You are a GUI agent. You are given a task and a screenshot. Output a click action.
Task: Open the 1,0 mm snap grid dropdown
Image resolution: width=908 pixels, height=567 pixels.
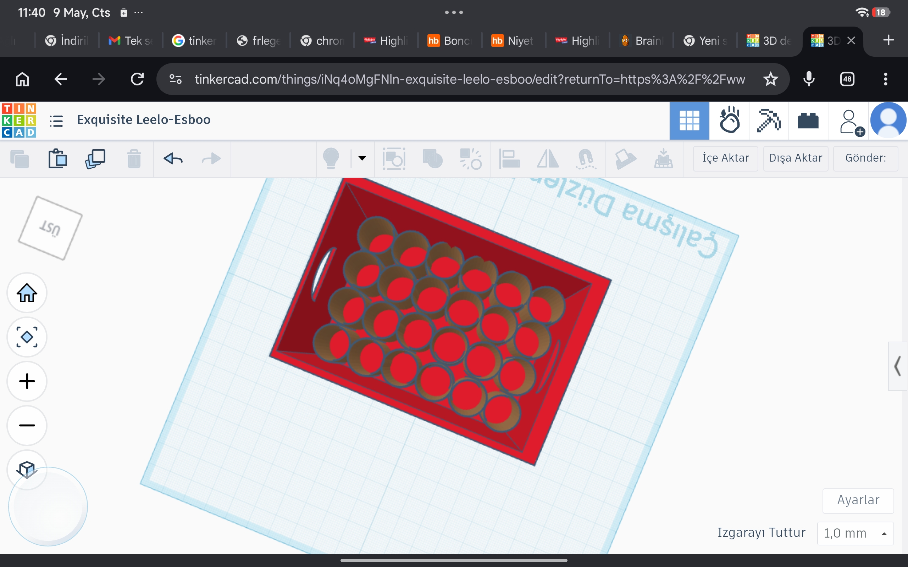tap(856, 533)
